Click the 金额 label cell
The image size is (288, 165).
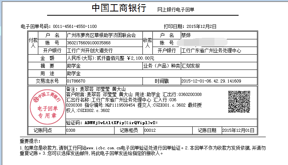click(x=47, y=58)
